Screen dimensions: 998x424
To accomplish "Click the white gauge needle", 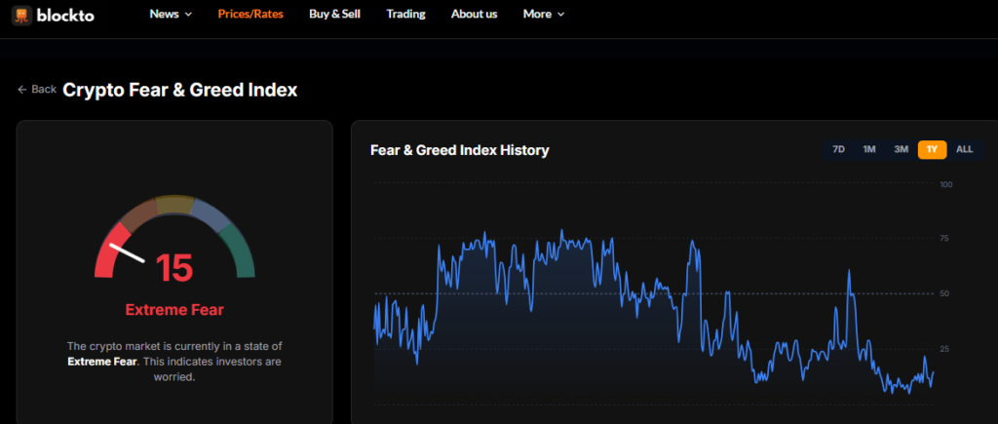I will pos(127,253).
